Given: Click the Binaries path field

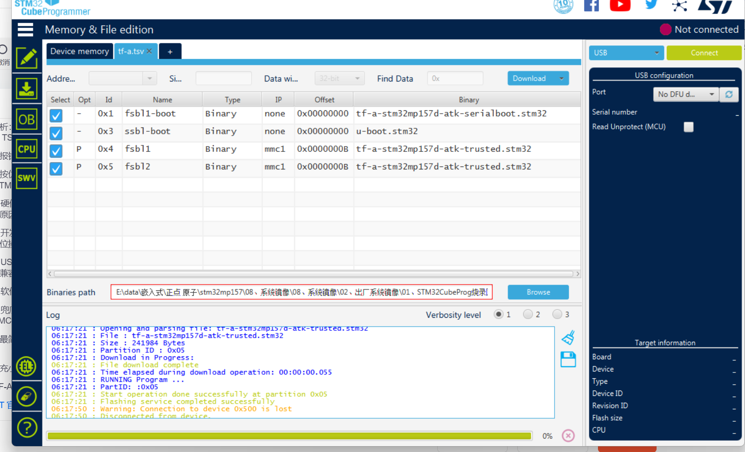Looking at the screenshot, I should coord(301,292).
